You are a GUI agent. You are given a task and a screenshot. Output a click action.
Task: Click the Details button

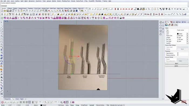click(x=177, y=66)
